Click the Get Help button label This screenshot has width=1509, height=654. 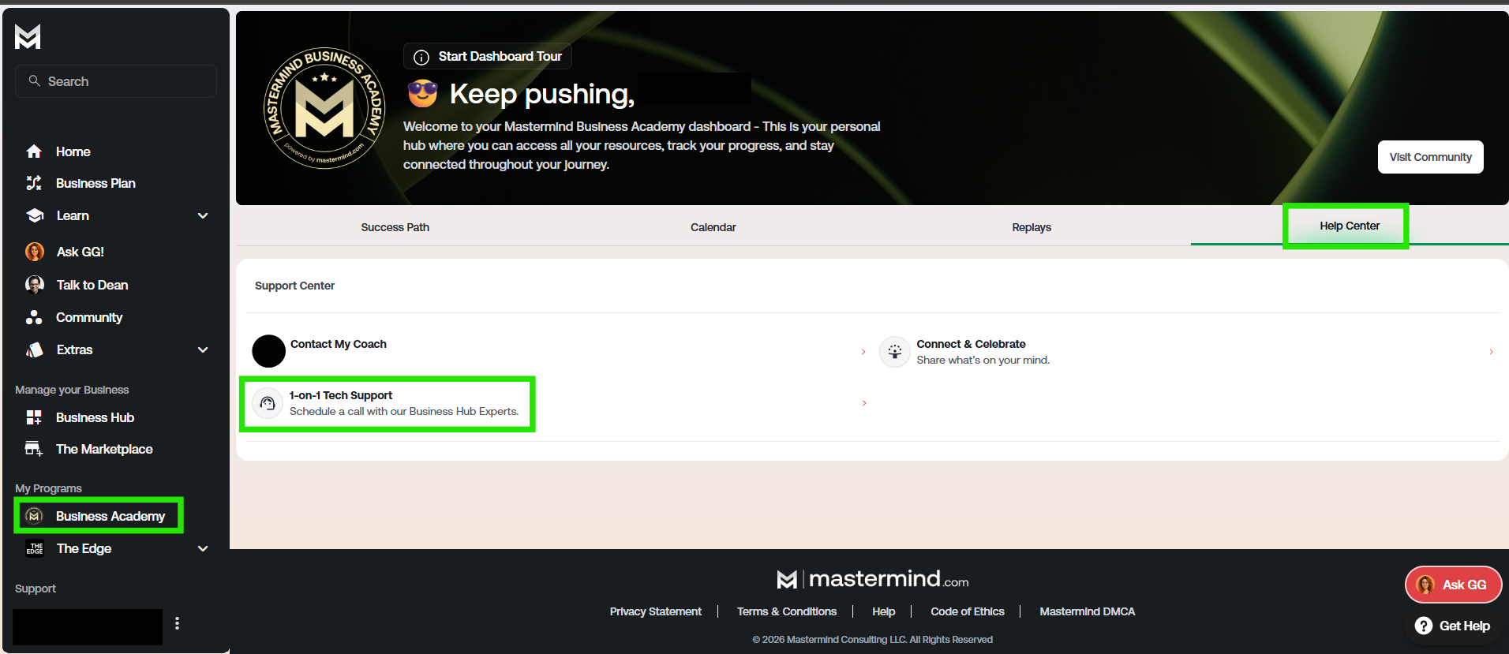point(1465,626)
